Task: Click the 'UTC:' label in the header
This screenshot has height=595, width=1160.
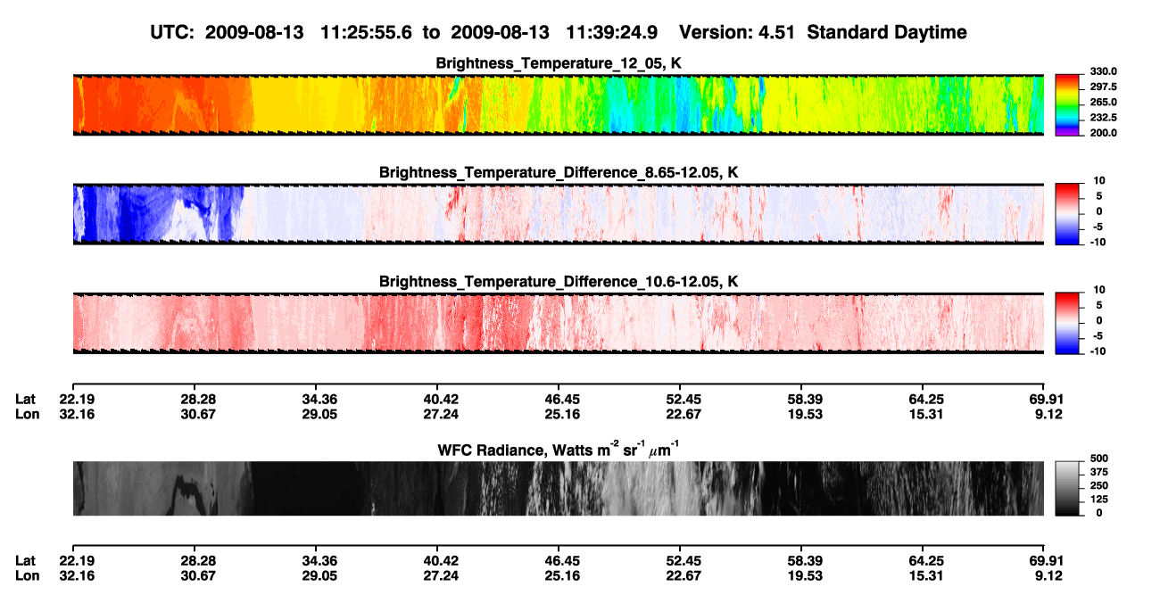Action: click(x=172, y=33)
